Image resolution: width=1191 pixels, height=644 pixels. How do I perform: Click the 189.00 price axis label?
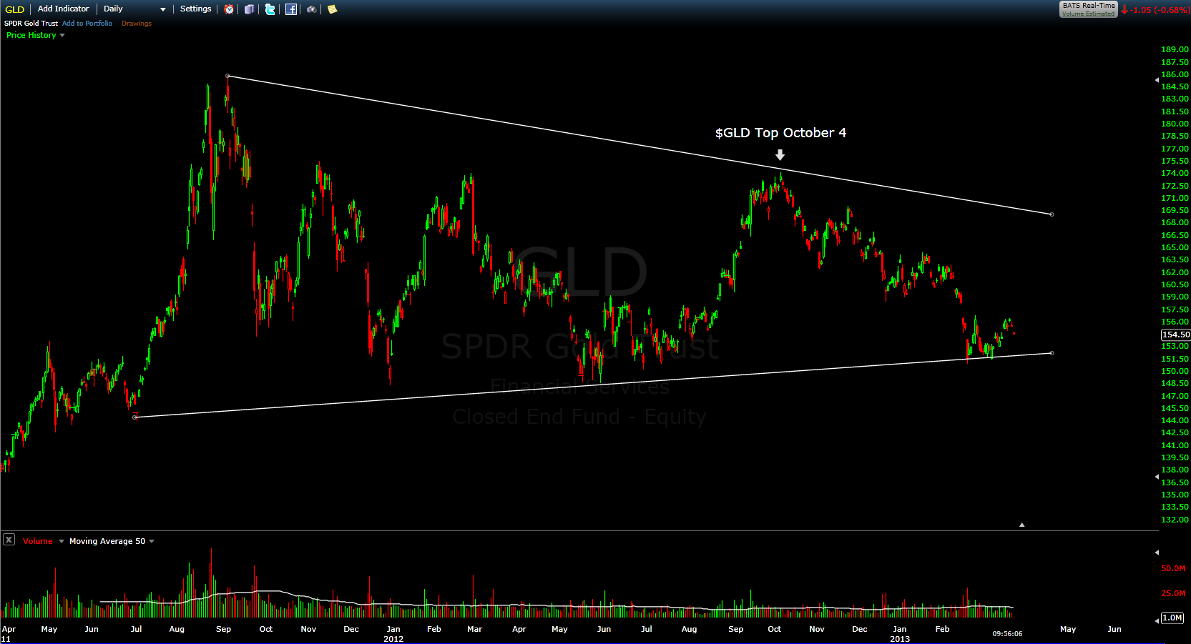pyautogui.click(x=1175, y=49)
